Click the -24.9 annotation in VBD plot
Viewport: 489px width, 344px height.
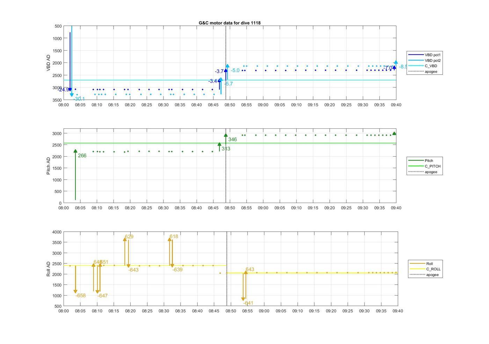tap(63, 90)
